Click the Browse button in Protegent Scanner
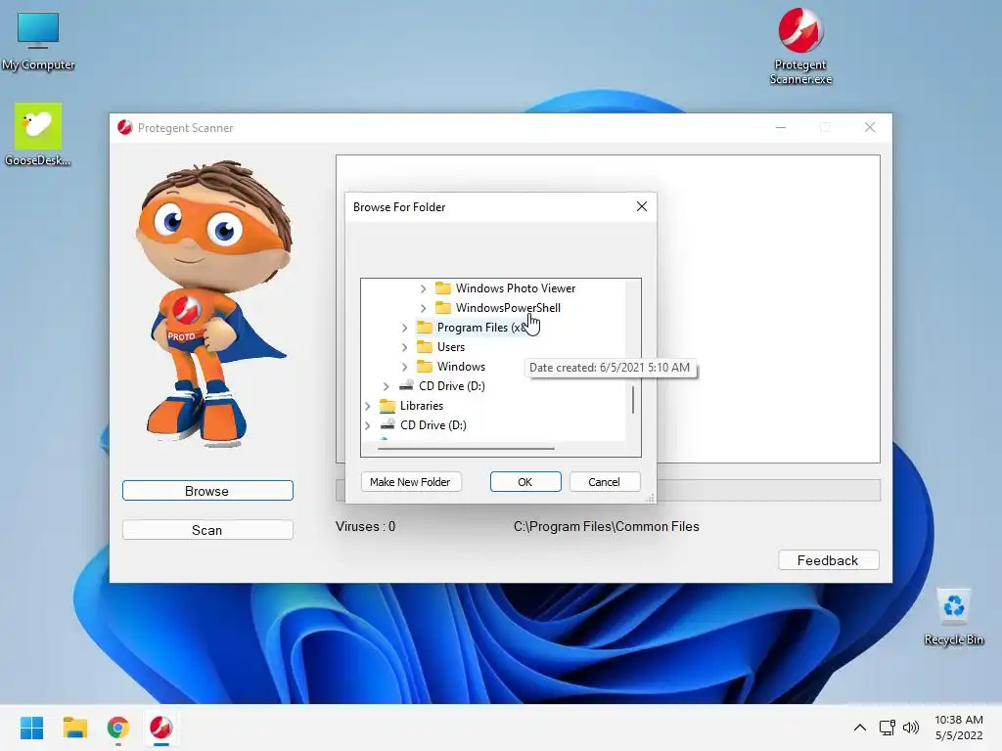 click(x=207, y=491)
